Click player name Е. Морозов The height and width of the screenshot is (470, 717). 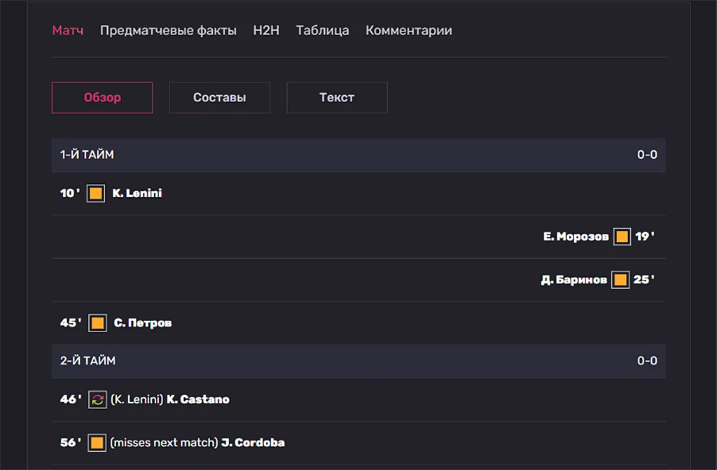[576, 236]
